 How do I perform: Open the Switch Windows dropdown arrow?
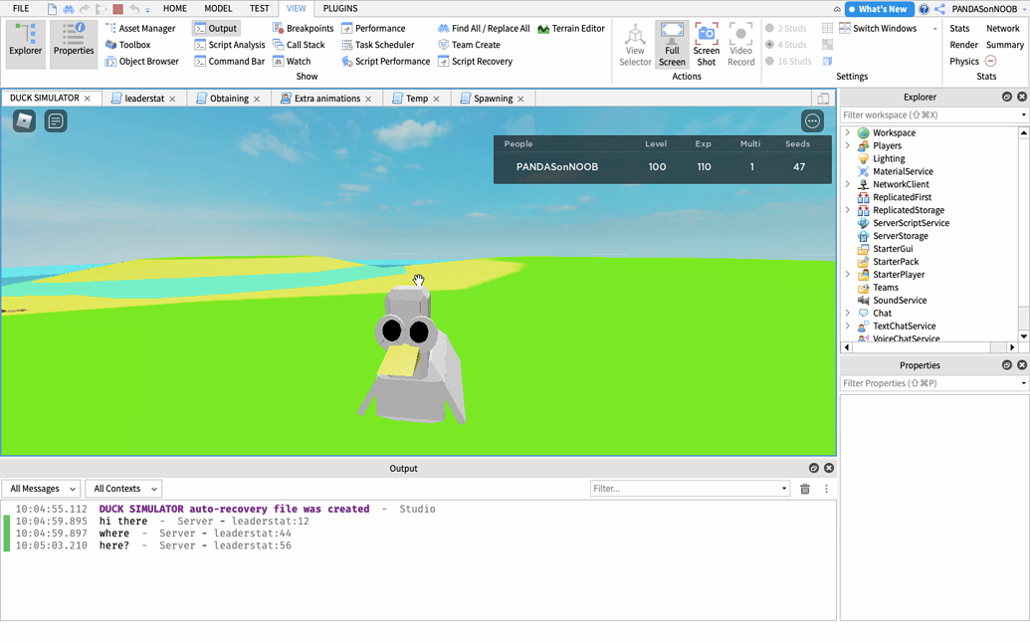click(x=934, y=29)
